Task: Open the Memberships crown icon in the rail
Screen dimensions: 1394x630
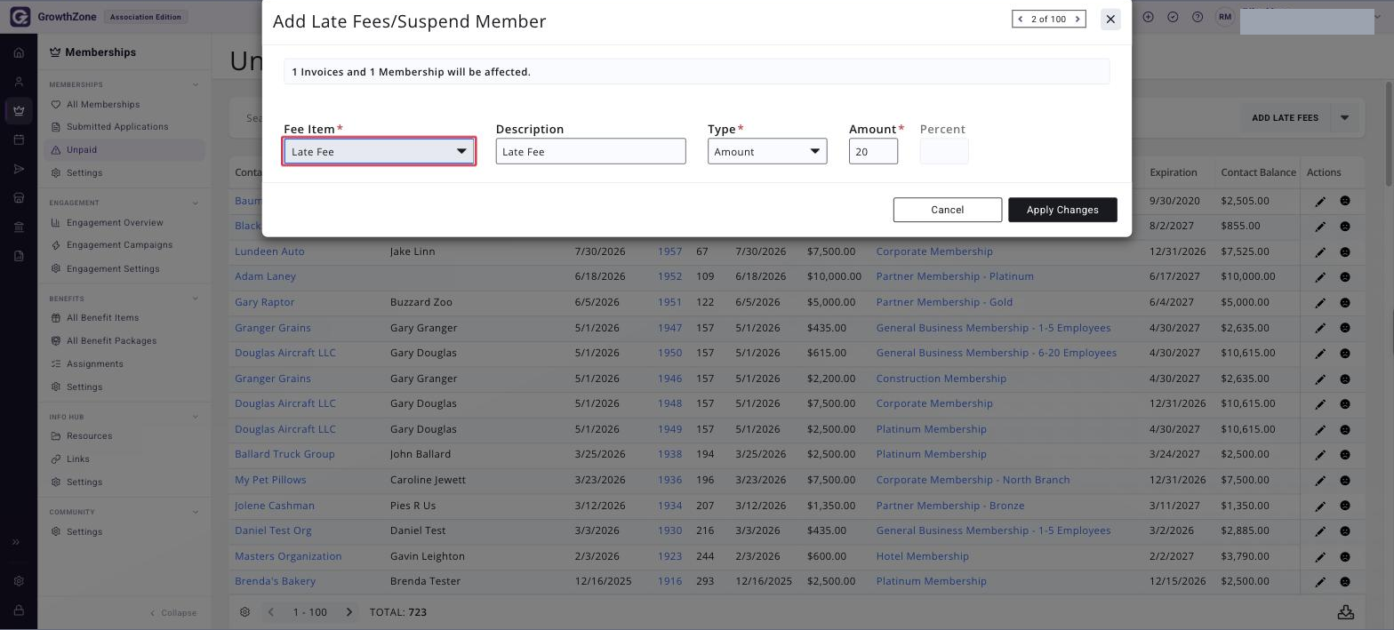Action: [x=19, y=111]
